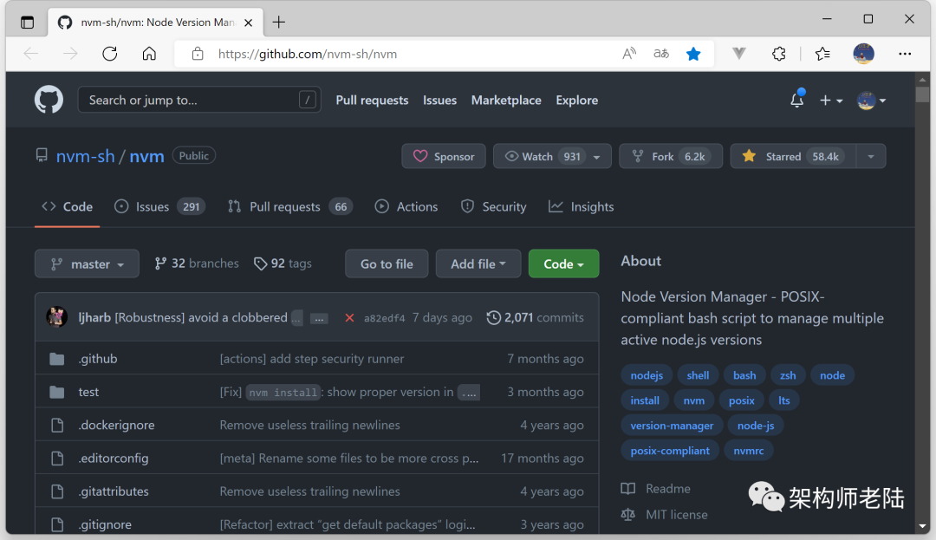Open the MIT license link
The height and width of the screenshot is (540, 936).
(x=665, y=514)
